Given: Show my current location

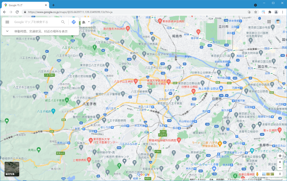Looking at the screenshot, I should tap(280, 156).
